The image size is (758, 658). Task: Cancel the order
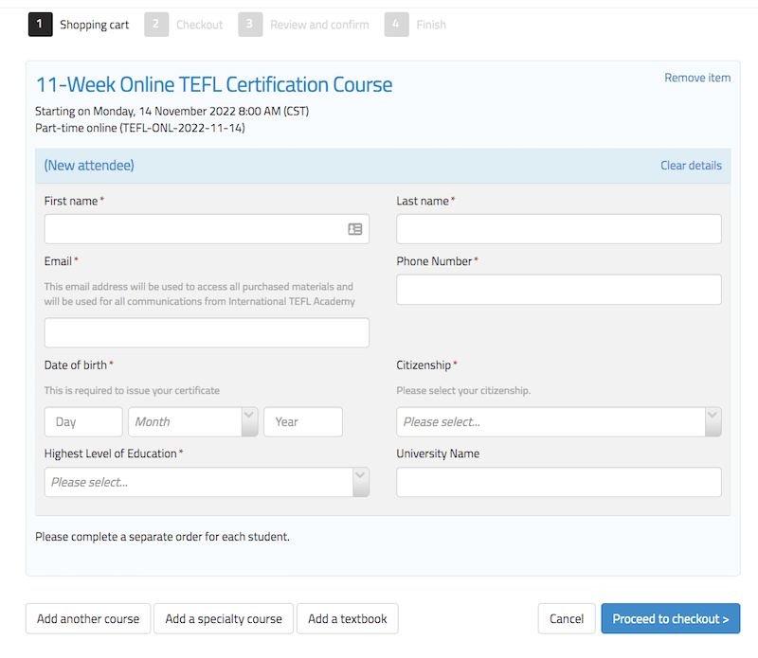click(566, 618)
